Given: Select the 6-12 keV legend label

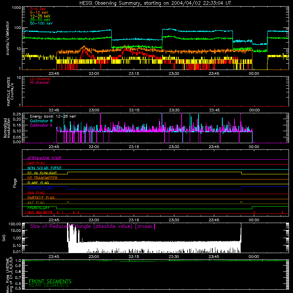Looking at the screenshot, I should [39, 12].
